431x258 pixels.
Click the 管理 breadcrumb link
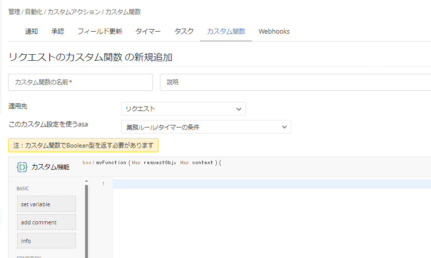tap(14, 12)
